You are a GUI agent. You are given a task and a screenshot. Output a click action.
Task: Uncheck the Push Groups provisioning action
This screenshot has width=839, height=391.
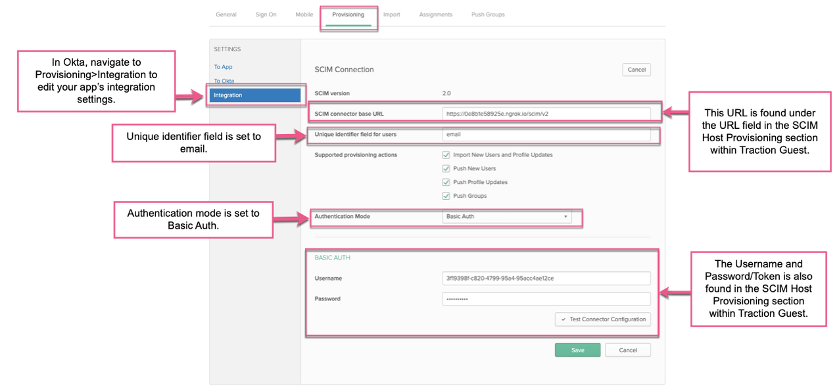(446, 195)
